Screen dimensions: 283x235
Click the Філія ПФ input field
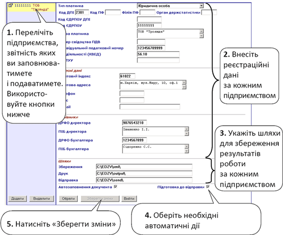147,12
